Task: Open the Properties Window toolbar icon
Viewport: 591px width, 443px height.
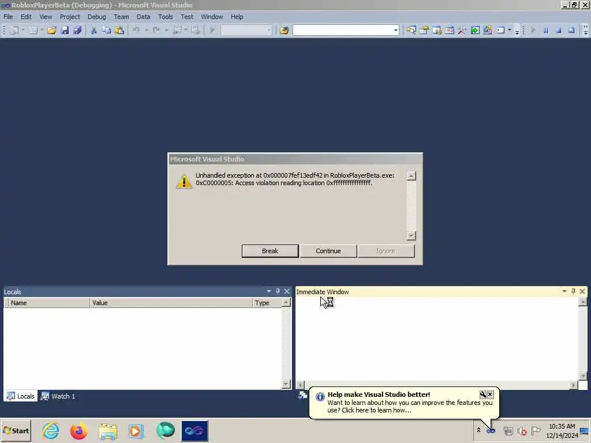Action: click(x=424, y=30)
